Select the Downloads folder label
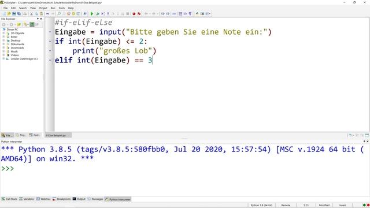The width and height of the screenshot is (370, 208). (17, 48)
